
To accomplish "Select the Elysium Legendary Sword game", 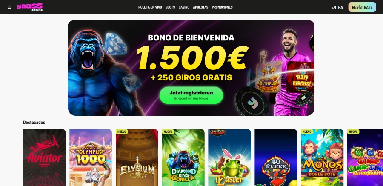I will coord(137,157).
